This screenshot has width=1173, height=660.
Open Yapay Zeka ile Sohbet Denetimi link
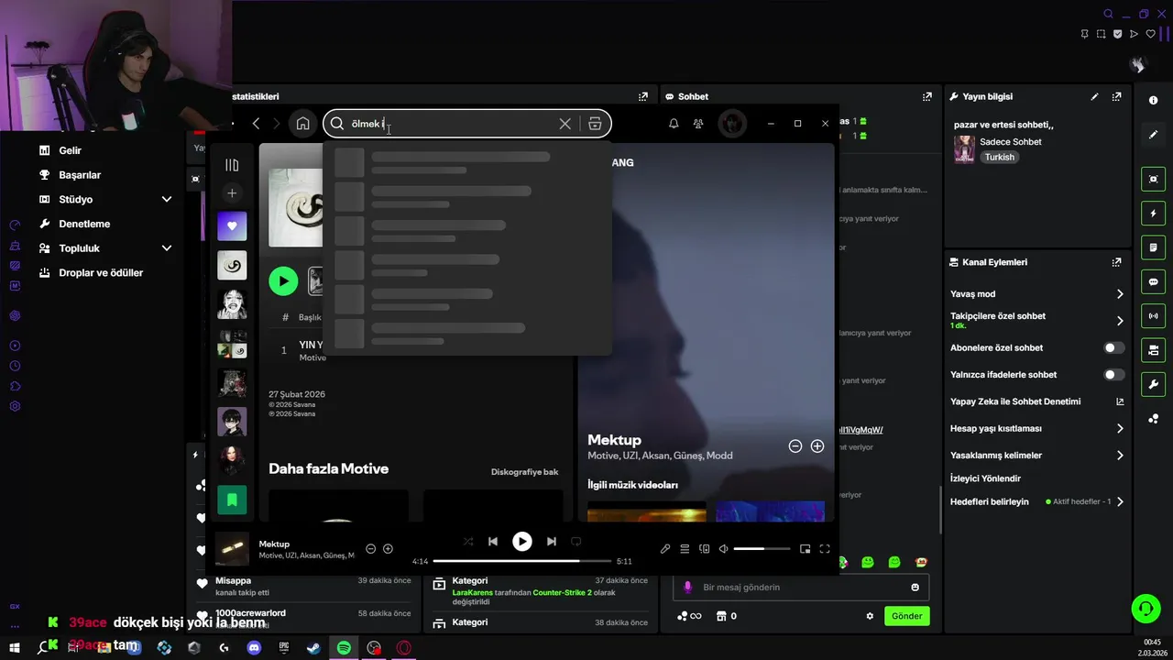pyautogui.click(x=1036, y=401)
